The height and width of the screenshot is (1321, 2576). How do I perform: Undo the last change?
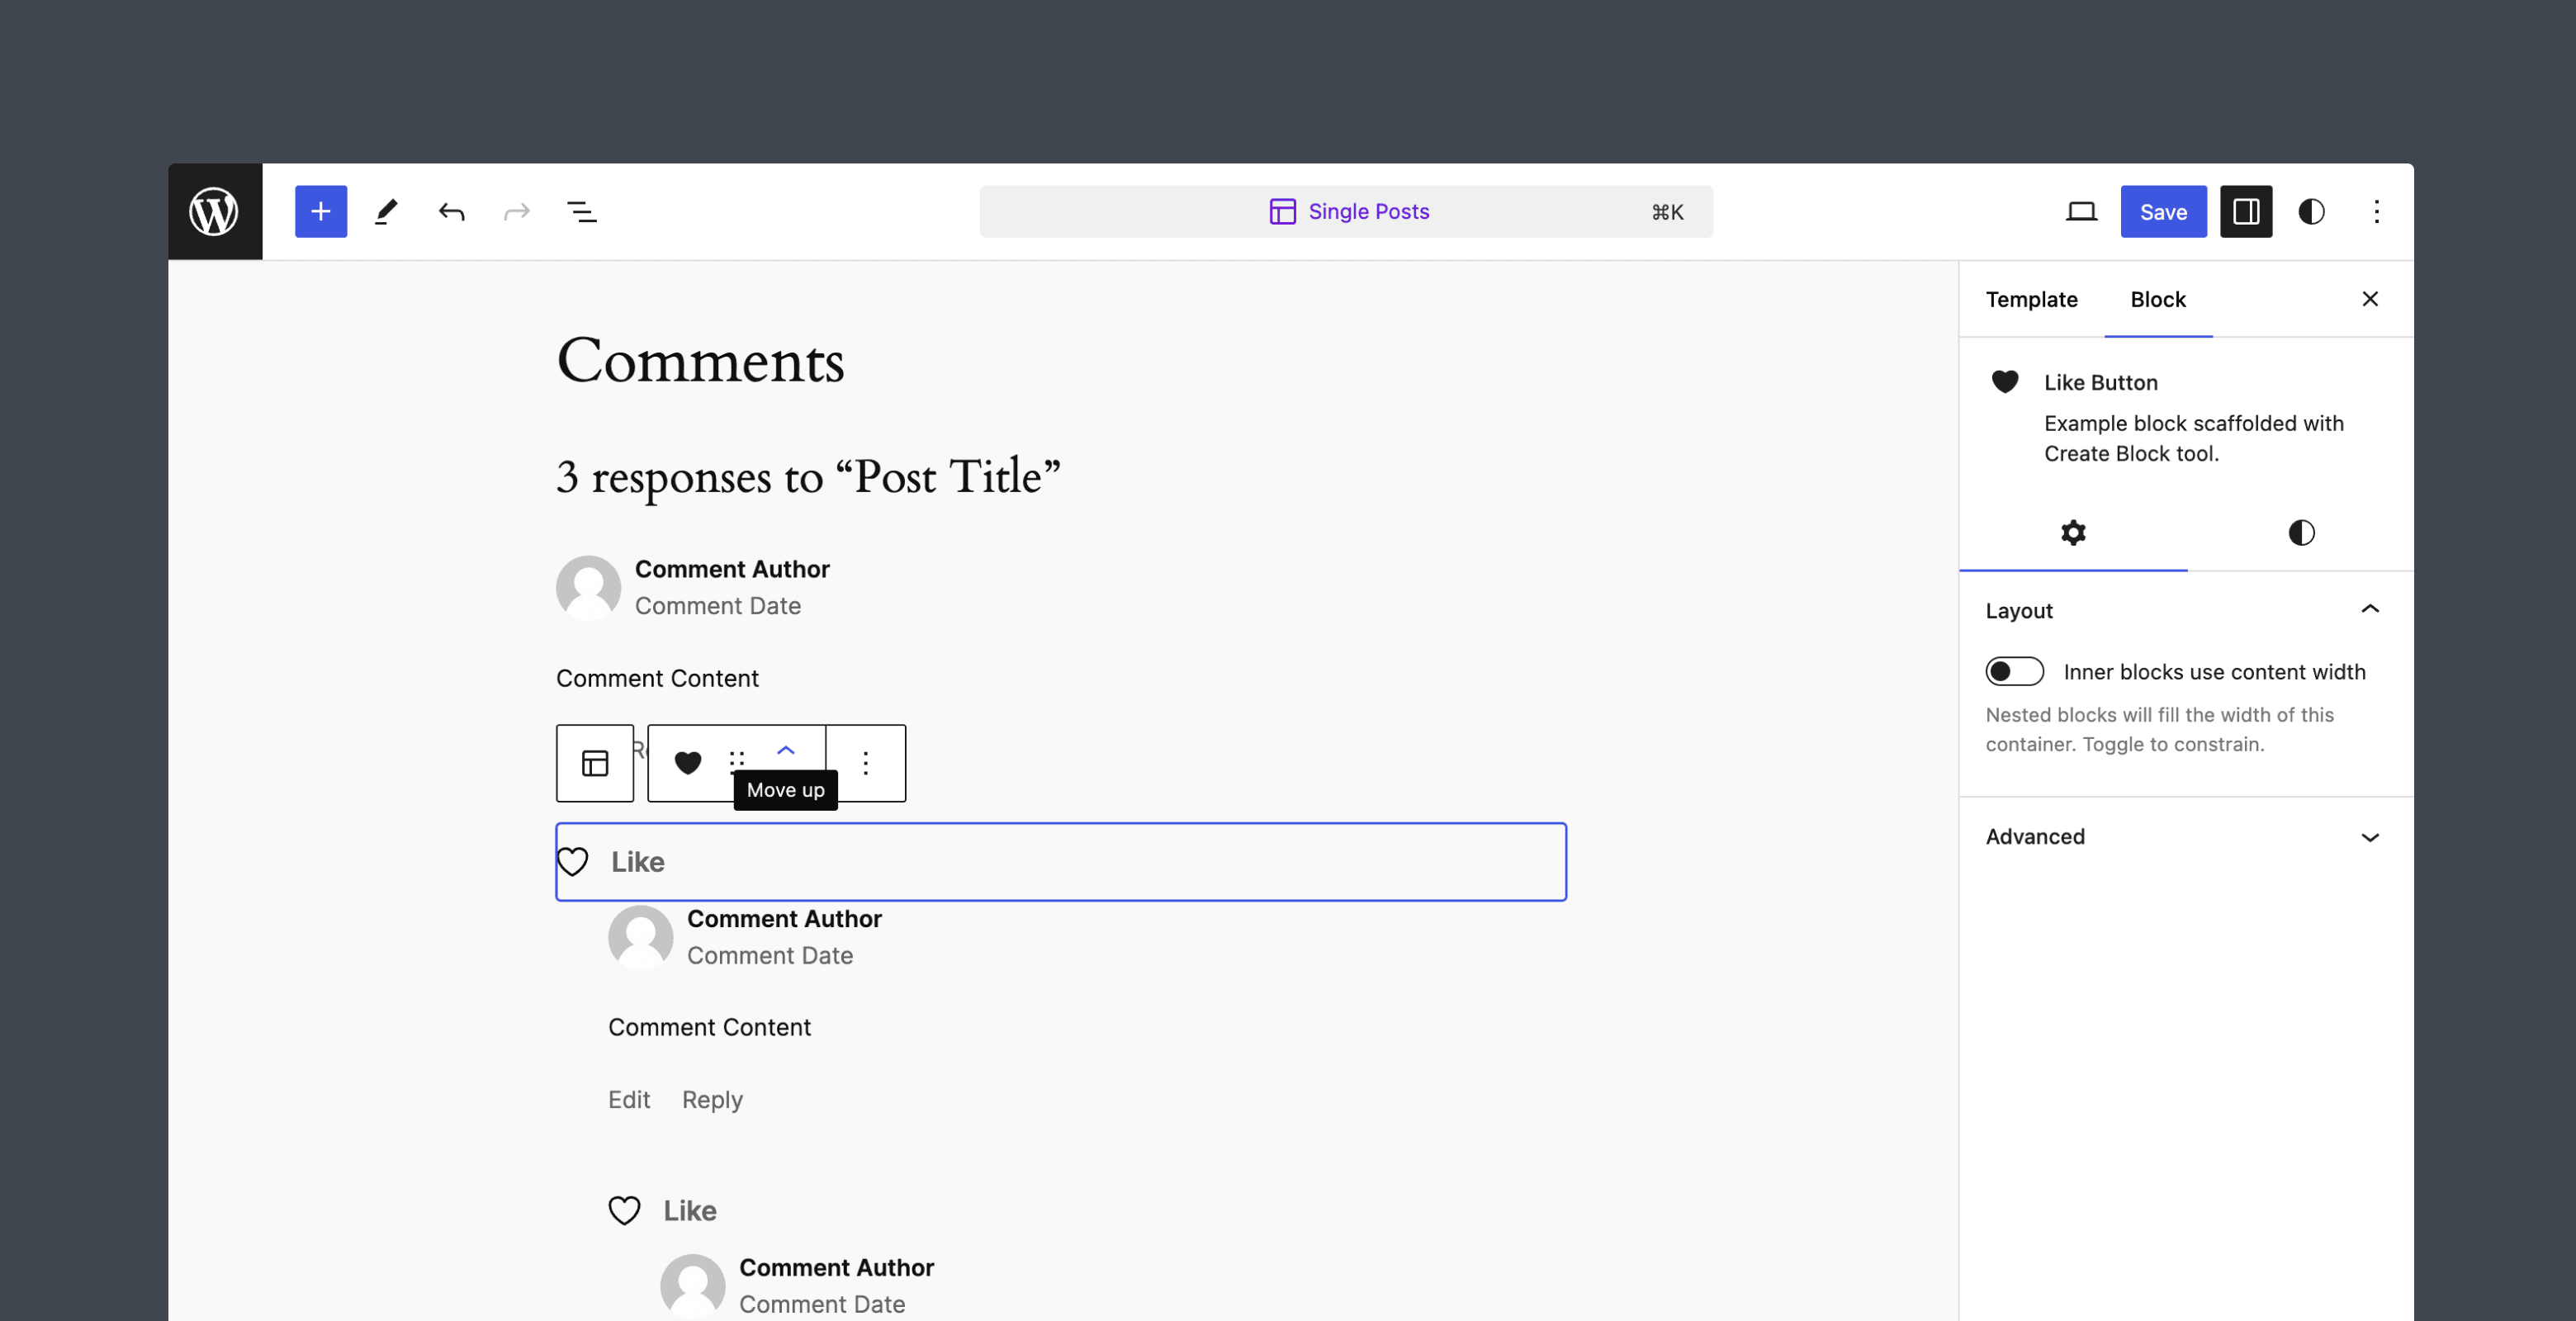click(452, 211)
